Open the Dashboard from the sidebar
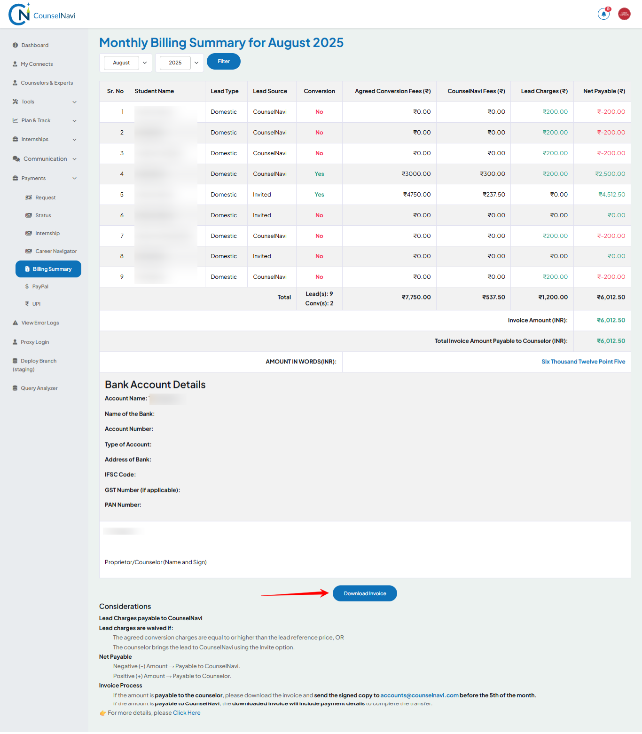The width and height of the screenshot is (642, 734). [x=35, y=45]
